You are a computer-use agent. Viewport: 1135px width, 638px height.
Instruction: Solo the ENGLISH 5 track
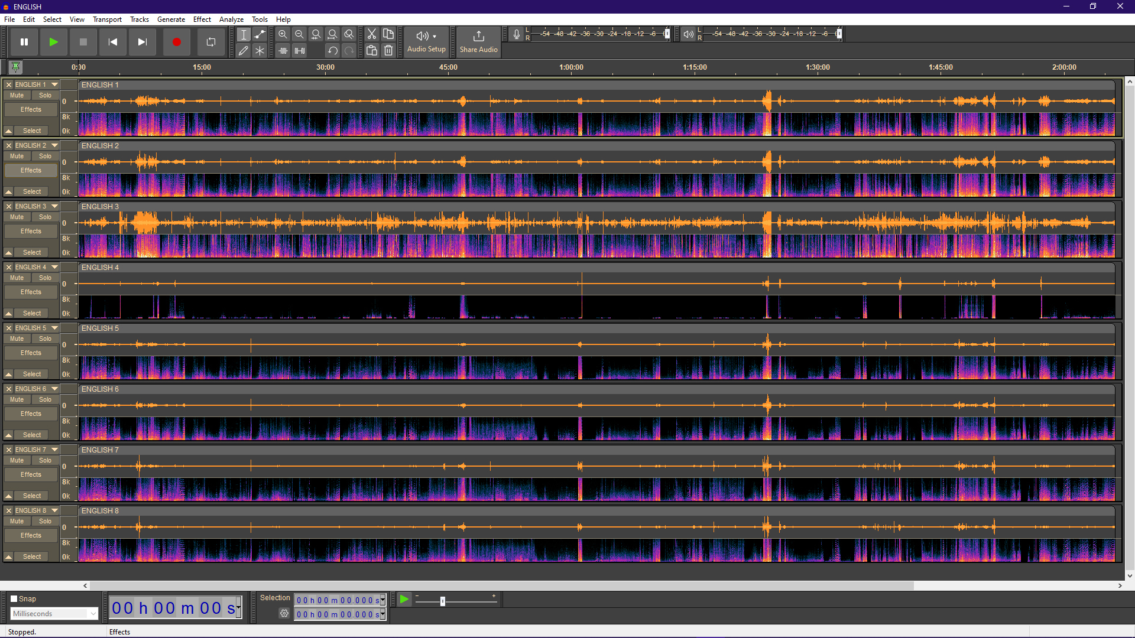pyautogui.click(x=46, y=339)
